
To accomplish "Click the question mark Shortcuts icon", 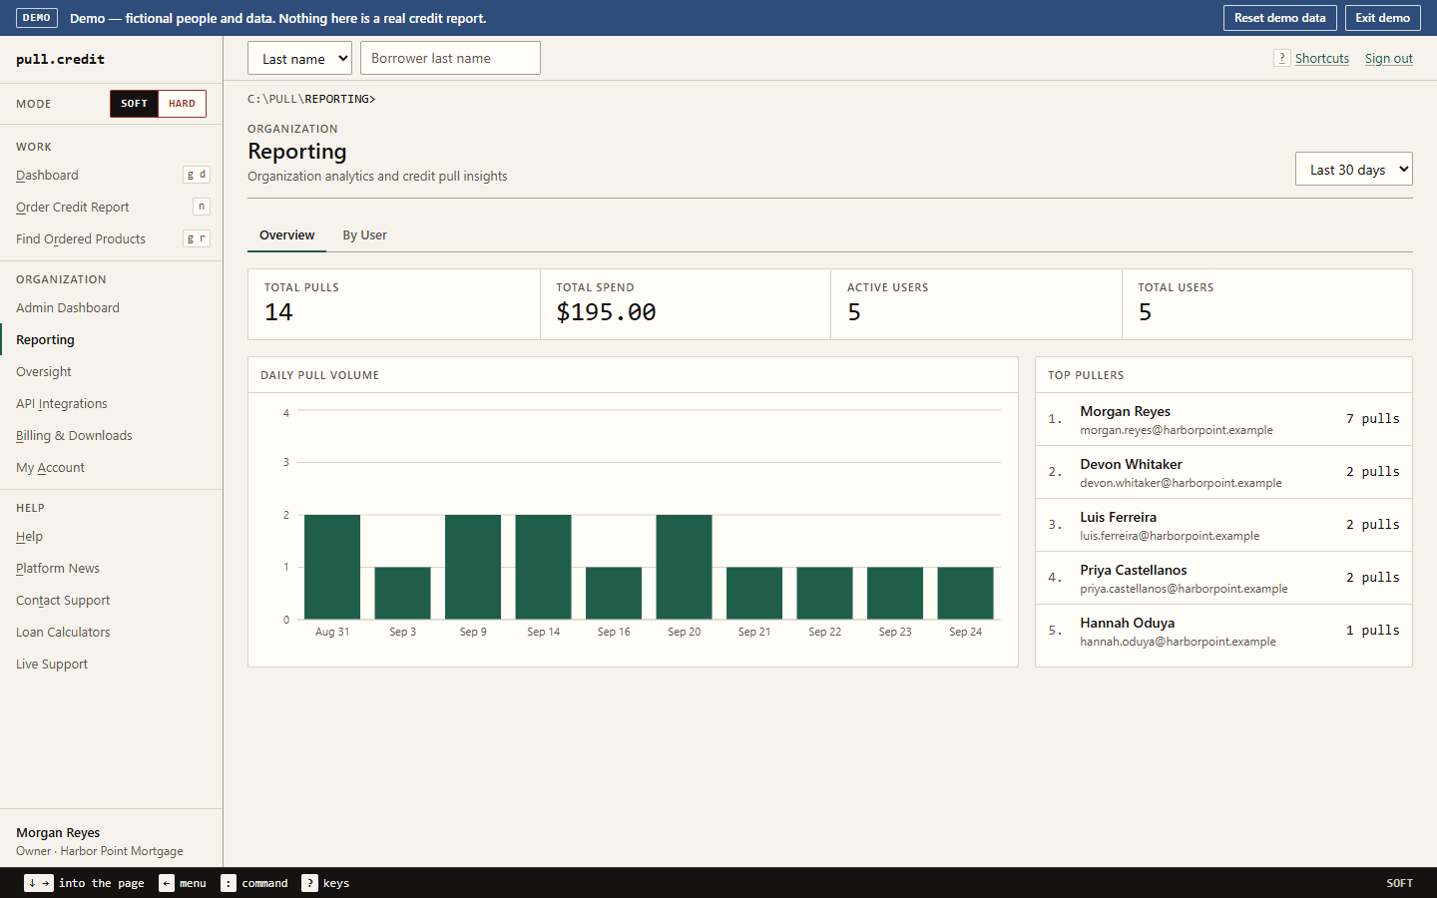I will (1281, 58).
